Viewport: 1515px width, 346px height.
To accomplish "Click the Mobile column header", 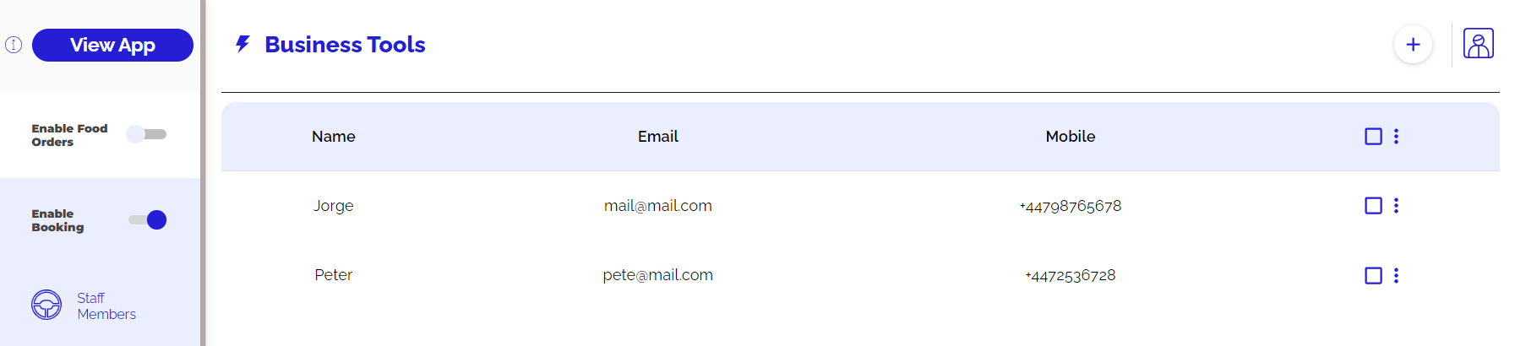I will point(1070,136).
